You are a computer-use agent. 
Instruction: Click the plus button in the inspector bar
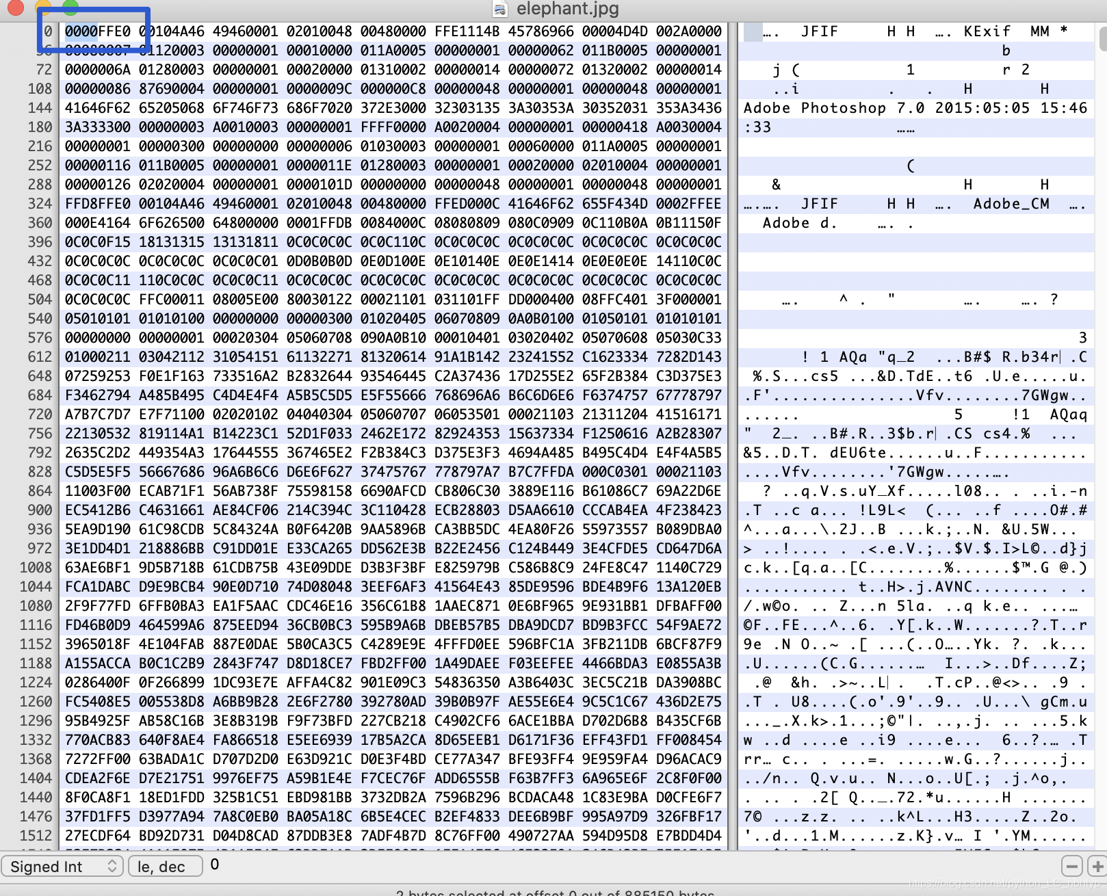click(1097, 866)
